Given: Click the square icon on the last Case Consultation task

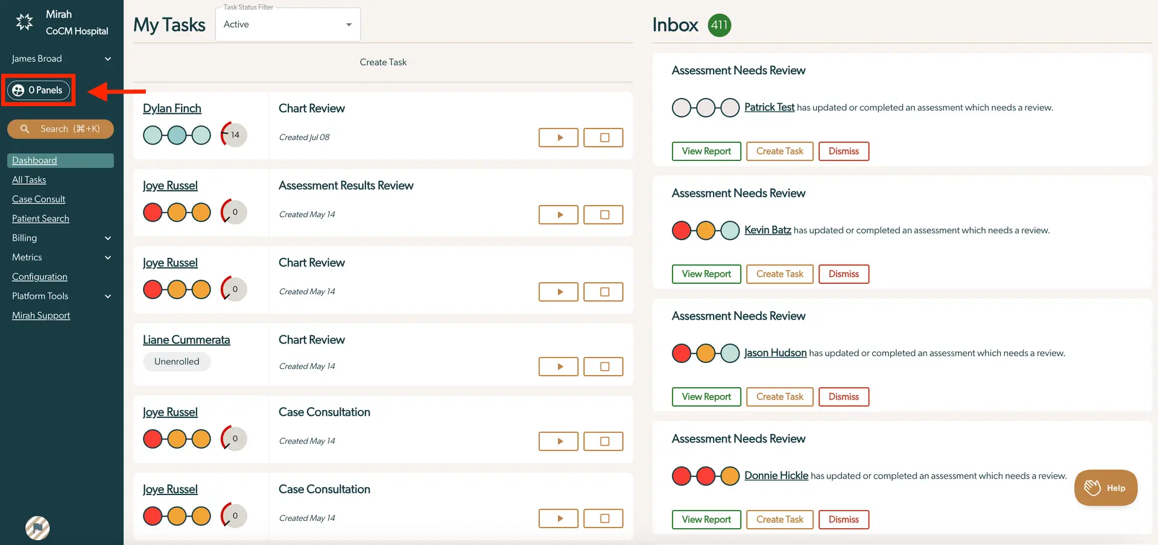Looking at the screenshot, I should [x=603, y=518].
